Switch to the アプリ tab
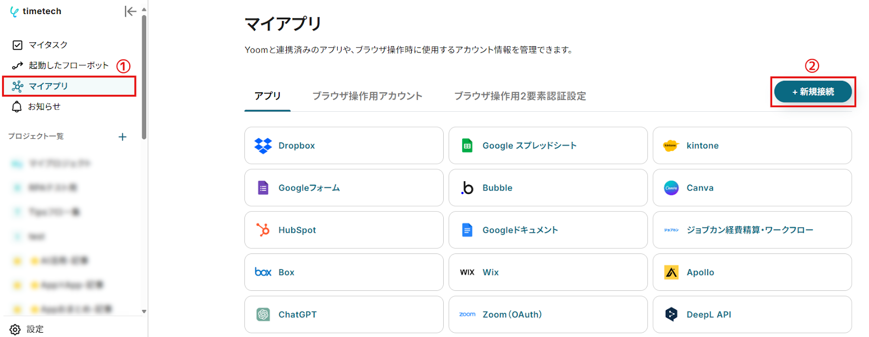Viewport: 869px width, 337px height. coord(268,96)
